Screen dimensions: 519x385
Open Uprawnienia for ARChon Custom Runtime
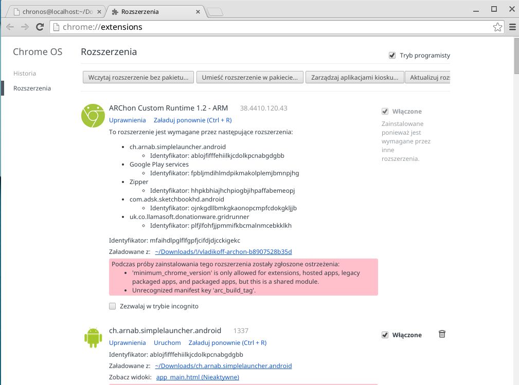(127, 120)
